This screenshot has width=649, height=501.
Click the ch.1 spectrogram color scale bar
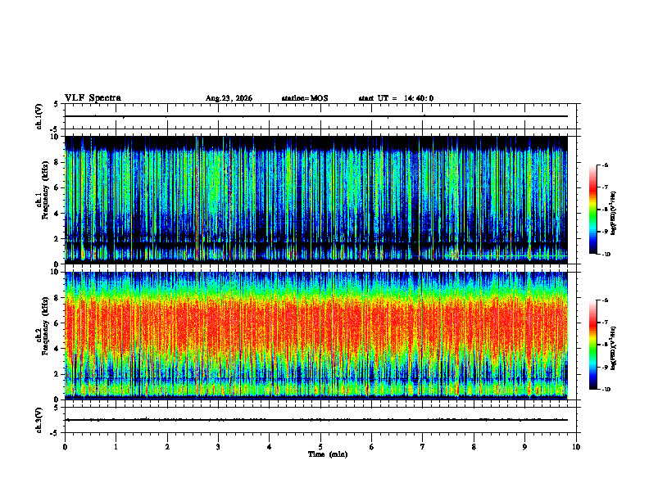592,210
